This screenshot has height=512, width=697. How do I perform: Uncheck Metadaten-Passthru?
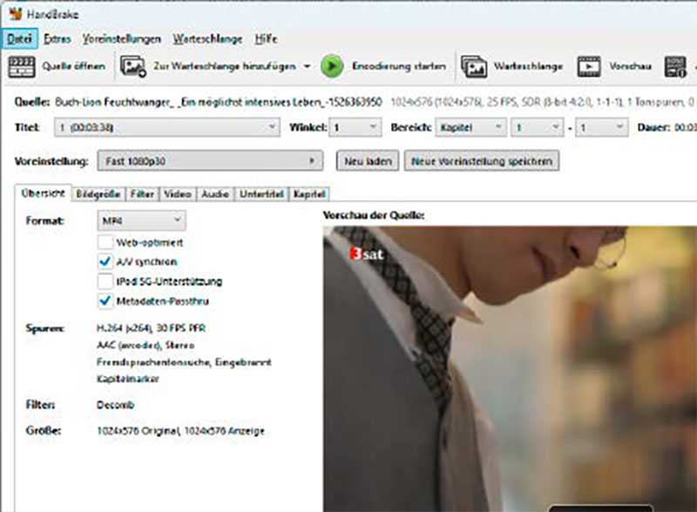[x=105, y=299]
